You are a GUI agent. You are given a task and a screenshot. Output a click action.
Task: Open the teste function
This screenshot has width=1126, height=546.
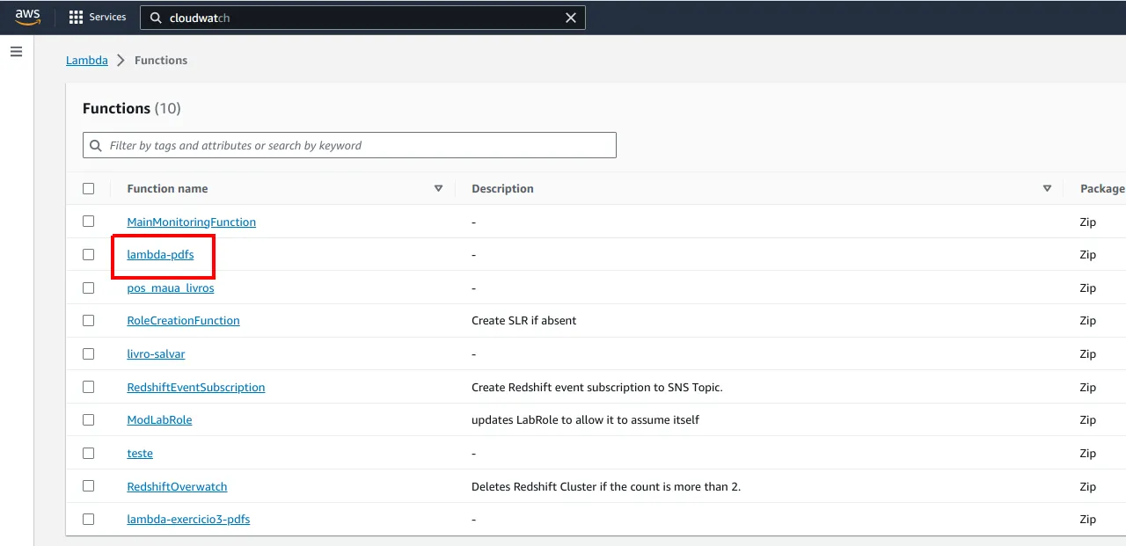tap(140, 454)
